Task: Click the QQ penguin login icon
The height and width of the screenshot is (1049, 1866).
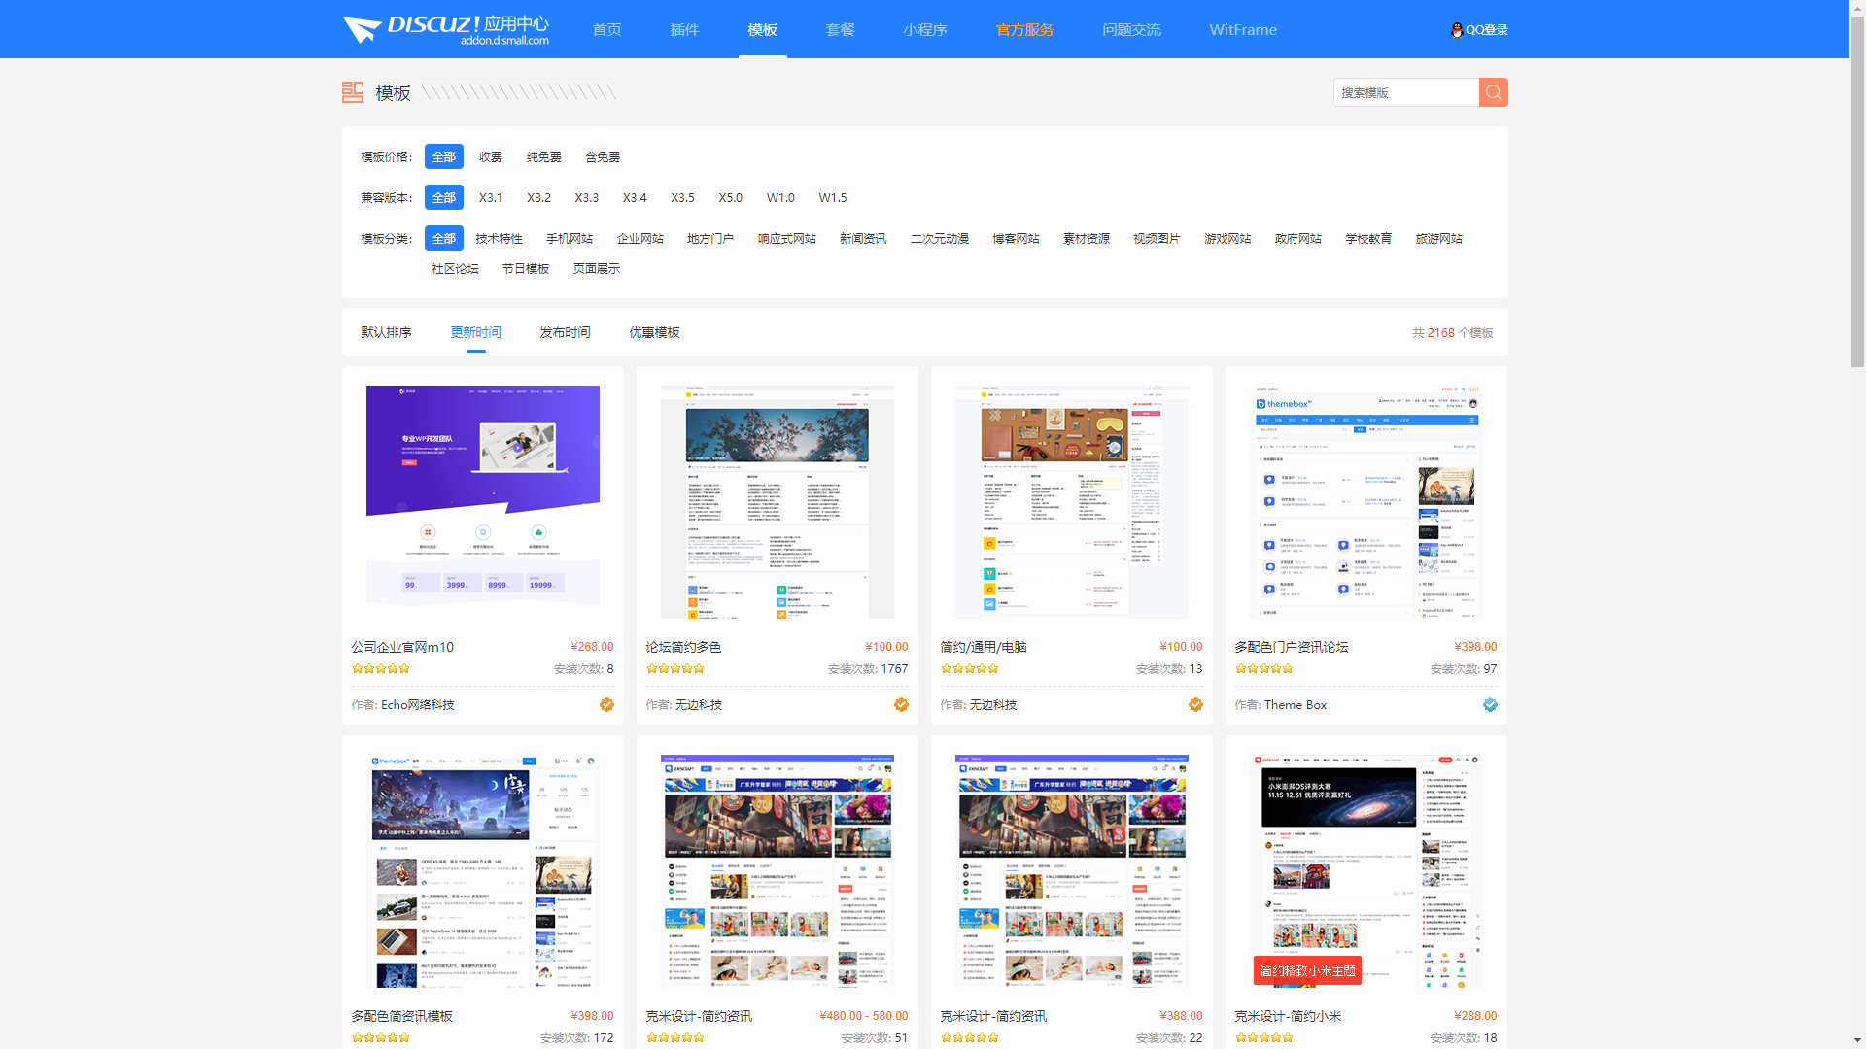Action: (1456, 30)
